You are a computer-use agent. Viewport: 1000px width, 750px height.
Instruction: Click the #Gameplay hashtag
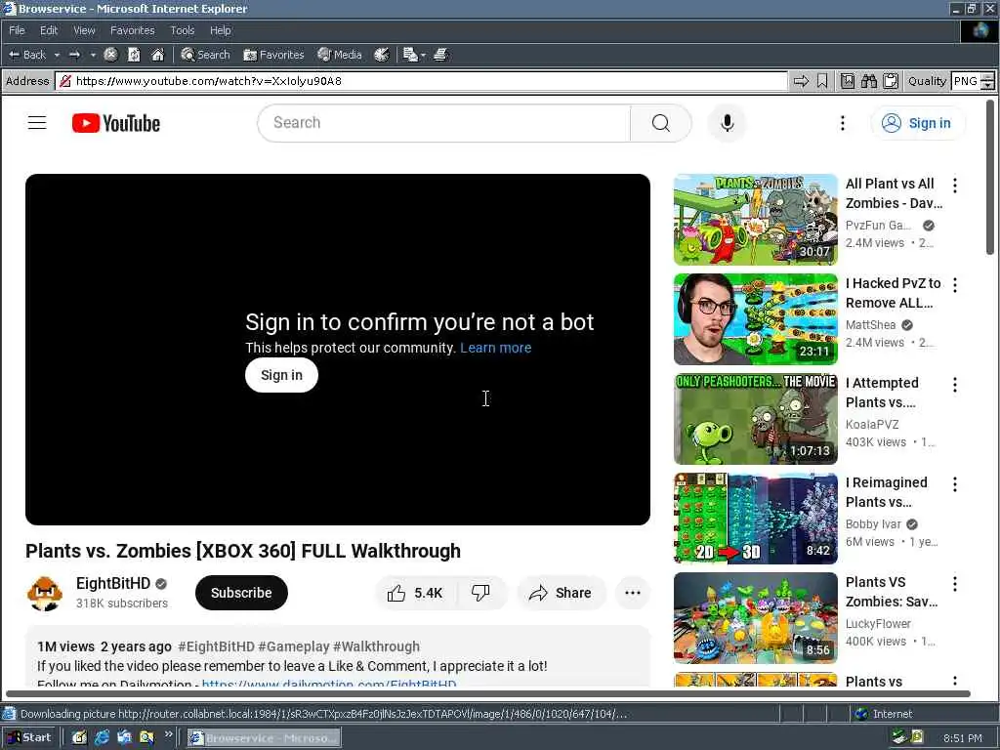coord(293,646)
